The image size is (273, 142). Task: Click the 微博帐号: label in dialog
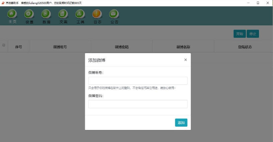(96, 73)
